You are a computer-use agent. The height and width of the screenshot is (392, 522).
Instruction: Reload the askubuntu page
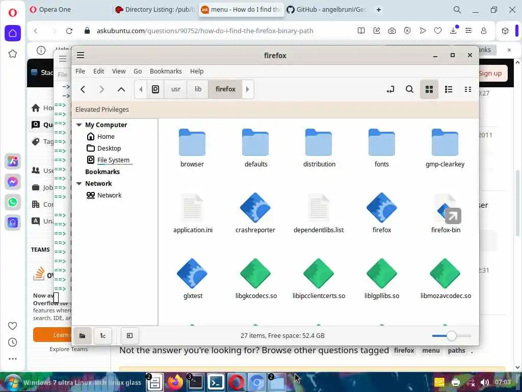(x=69, y=31)
